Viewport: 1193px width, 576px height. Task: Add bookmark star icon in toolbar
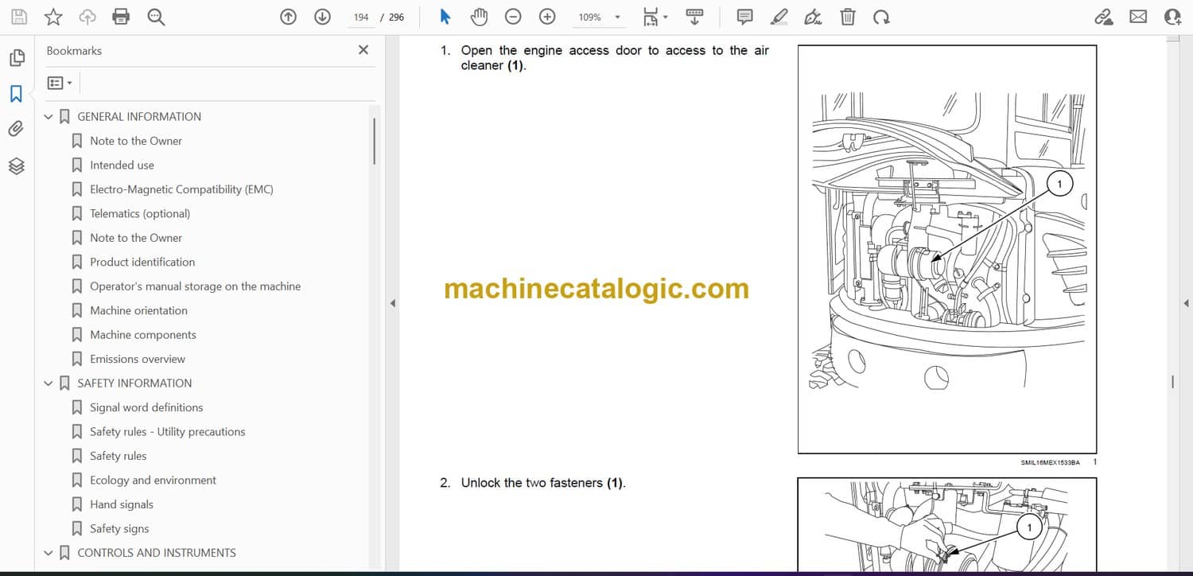pyautogui.click(x=53, y=17)
